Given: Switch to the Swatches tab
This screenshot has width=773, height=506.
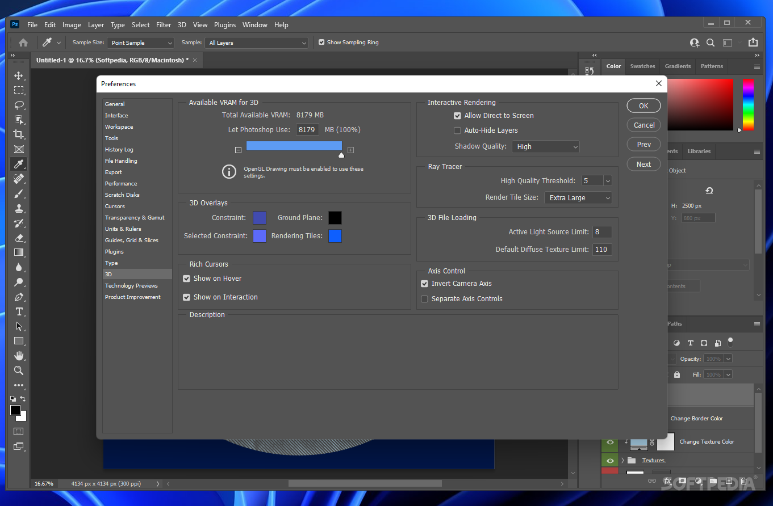Looking at the screenshot, I should coord(642,66).
